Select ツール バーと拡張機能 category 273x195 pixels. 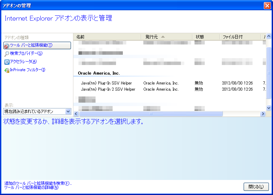pyautogui.click(x=31, y=45)
